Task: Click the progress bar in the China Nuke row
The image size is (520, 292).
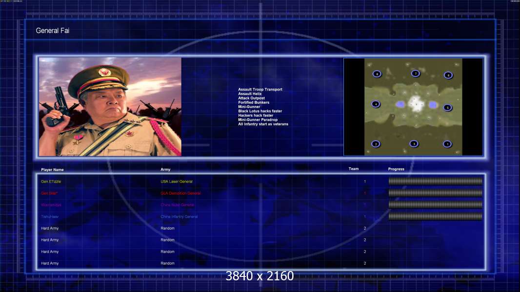Action: [436, 205]
